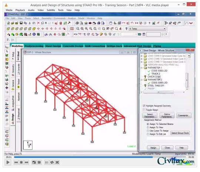Click the Help button in Steel Design dialog
This screenshot has height=172, width=200.
(x=181, y=148)
